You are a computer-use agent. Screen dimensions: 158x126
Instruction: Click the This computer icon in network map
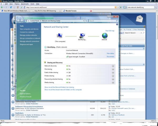point(60,36)
